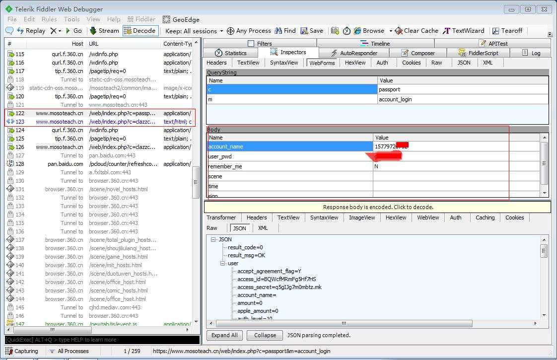Open the Browse dropdown arrow
This screenshot has height=360, width=557.
391,31
